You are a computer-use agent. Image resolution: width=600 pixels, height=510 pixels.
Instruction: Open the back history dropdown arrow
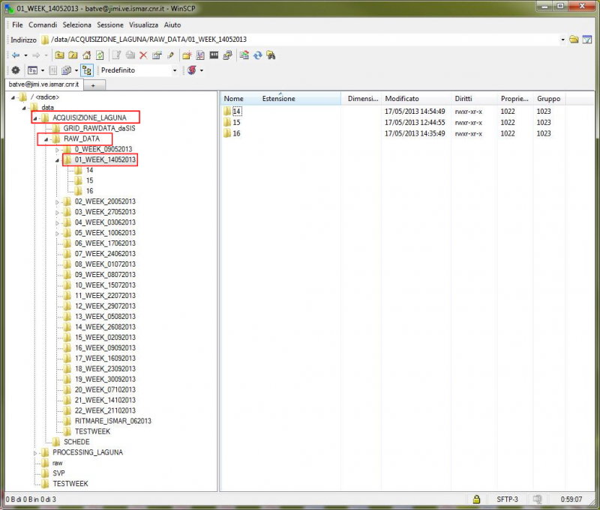[25, 55]
